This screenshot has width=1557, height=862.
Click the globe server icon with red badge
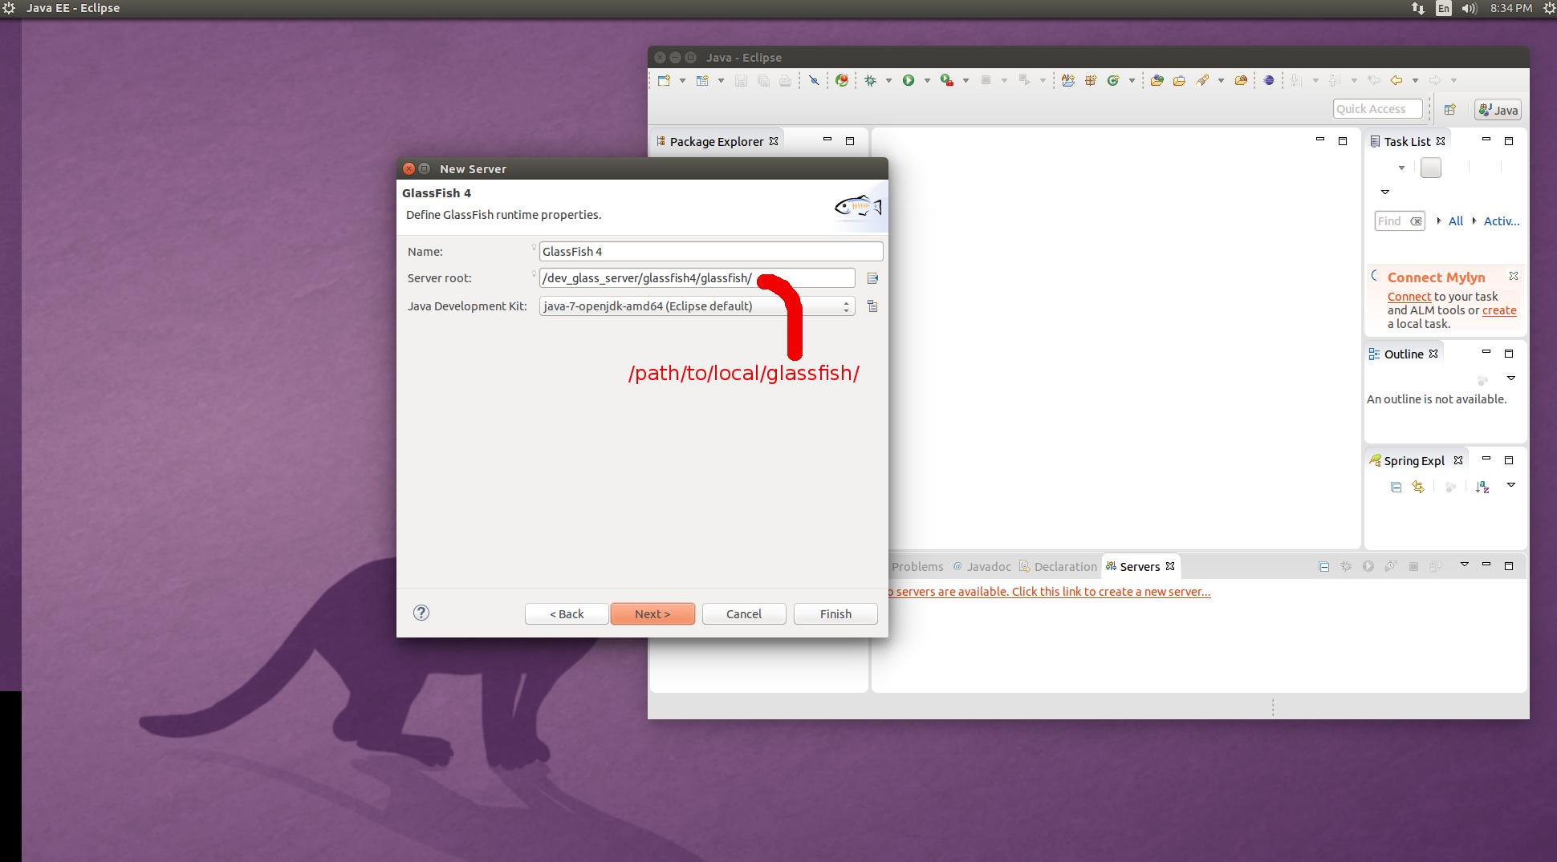842,80
